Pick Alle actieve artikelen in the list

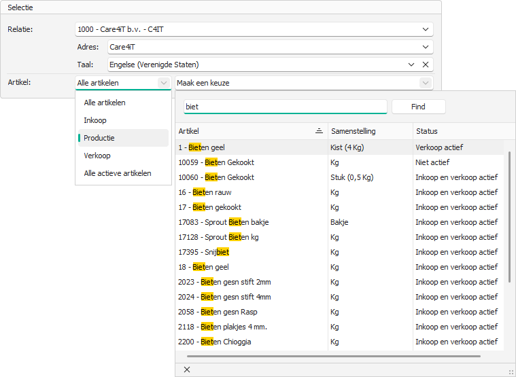118,173
